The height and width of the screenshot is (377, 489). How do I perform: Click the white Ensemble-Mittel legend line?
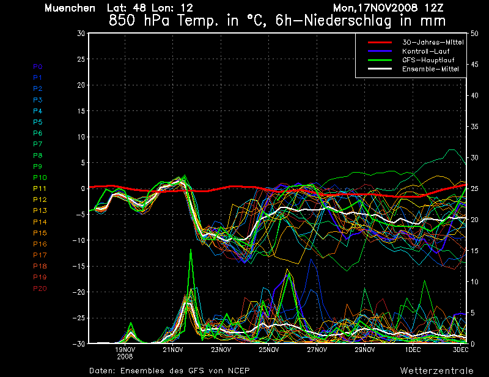point(380,69)
